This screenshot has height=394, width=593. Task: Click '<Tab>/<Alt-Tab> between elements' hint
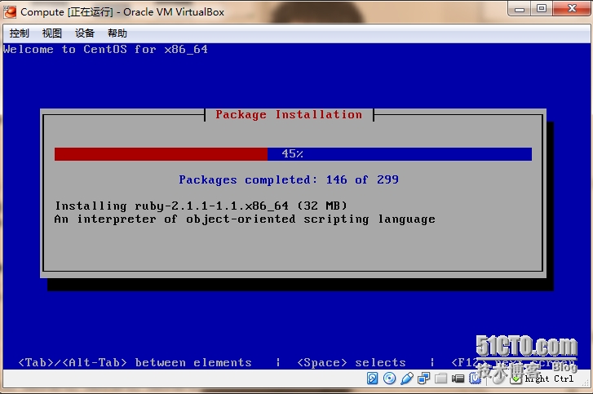135,363
